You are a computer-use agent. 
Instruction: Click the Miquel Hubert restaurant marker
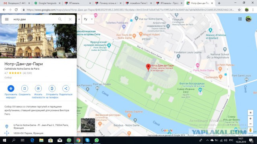point(141,34)
